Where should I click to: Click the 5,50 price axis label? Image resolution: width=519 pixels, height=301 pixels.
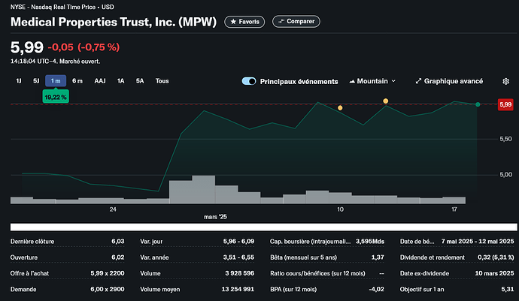(505, 139)
